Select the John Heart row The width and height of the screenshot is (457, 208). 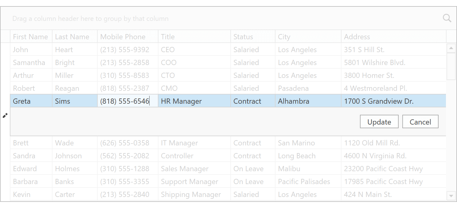pos(21,50)
